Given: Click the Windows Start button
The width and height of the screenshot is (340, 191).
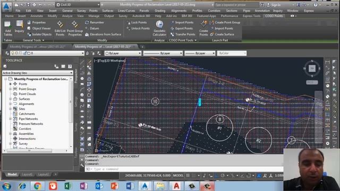Looking at the screenshot, I should pyautogui.click(x=6, y=186).
